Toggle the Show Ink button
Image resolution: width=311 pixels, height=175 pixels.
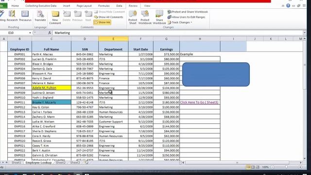102,22
